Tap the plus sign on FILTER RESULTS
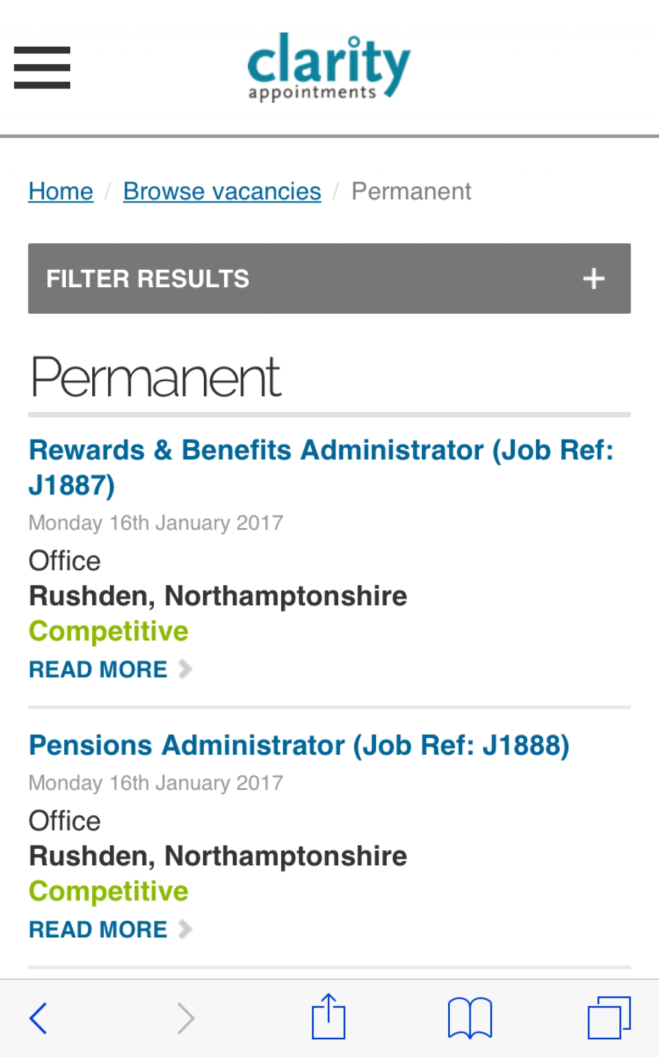 pyautogui.click(x=593, y=279)
